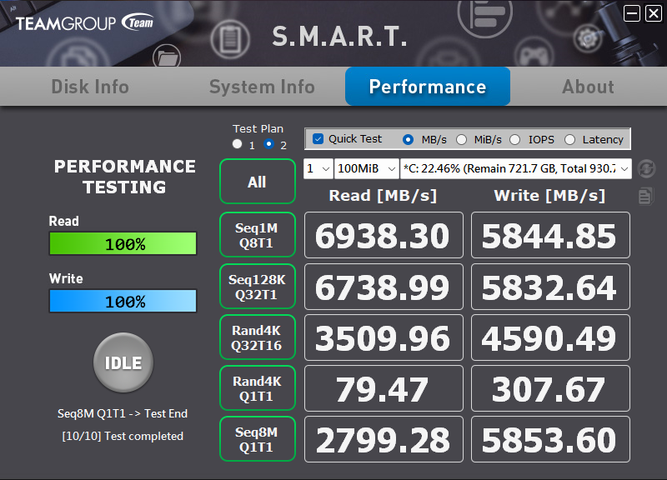Click the TEAMGROUP logo in header
The image size is (667, 480).
pyautogui.click(x=84, y=22)
